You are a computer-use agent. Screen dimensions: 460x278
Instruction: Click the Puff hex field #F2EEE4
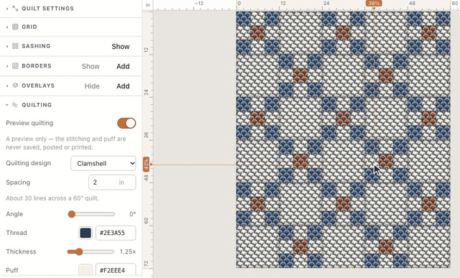(x=116, y=270)
